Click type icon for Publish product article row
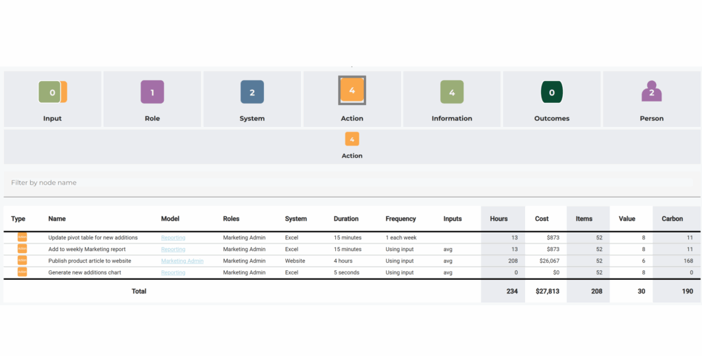702x356 pixels. point(22,261)
